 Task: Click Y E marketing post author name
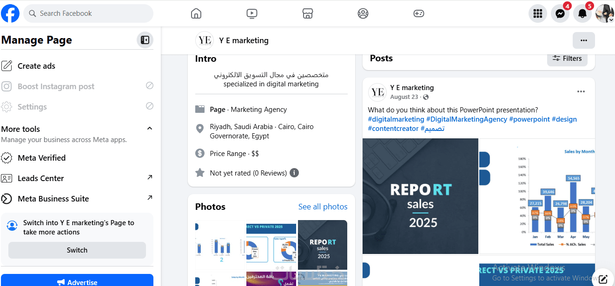(412, 87)
